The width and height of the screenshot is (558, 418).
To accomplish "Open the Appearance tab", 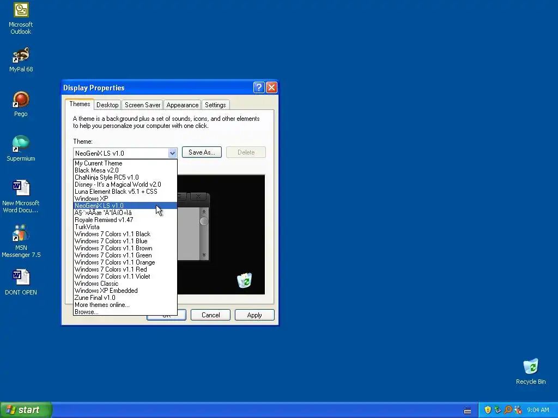I will [183, 105].
